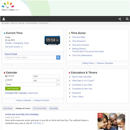
Task: Open the user account icon
Action: pos(4,19)
